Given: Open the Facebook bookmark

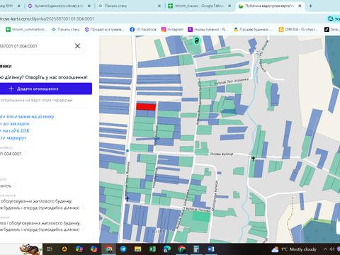Looking at the screenshot, I should point(143,30).
